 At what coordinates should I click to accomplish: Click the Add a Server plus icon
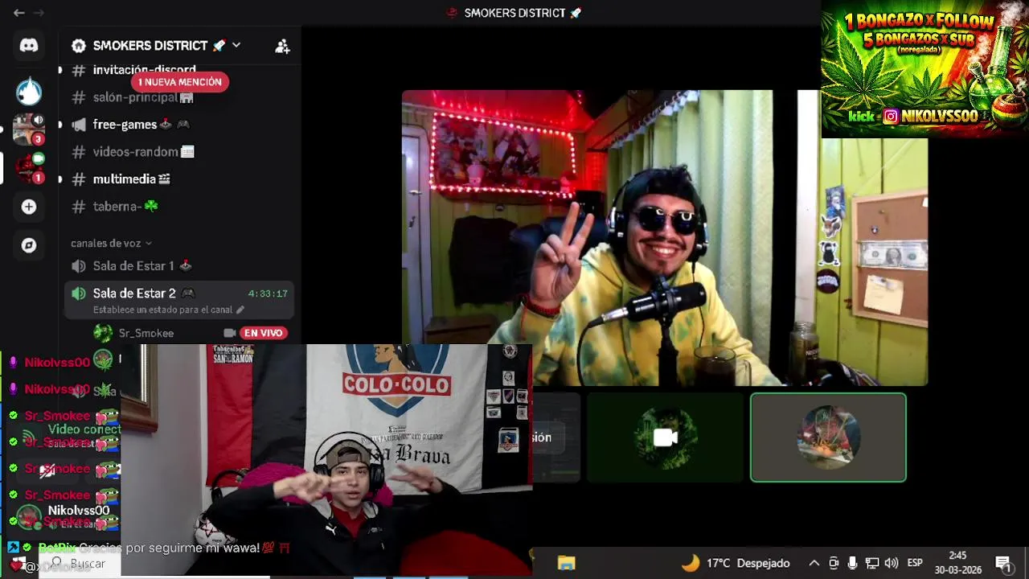coord(29,207)
